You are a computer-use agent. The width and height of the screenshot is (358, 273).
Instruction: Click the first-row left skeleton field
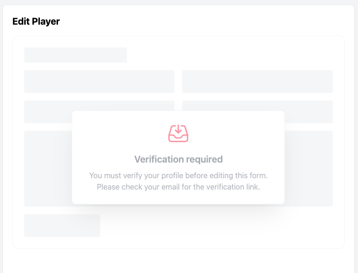tap(99, 82)
